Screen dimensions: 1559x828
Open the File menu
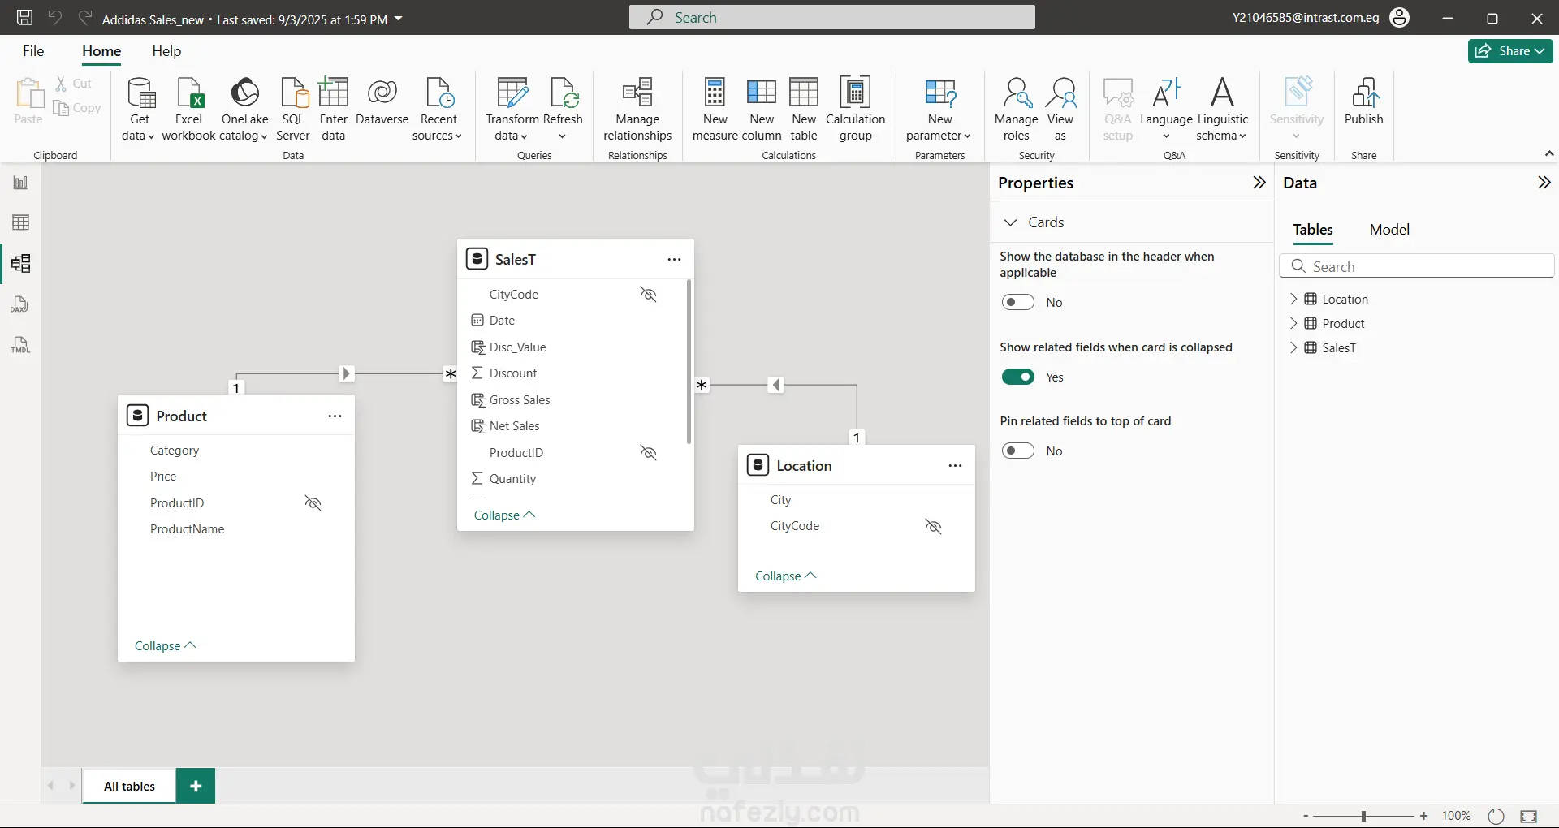pyautogui.click(x=33, y=51)
